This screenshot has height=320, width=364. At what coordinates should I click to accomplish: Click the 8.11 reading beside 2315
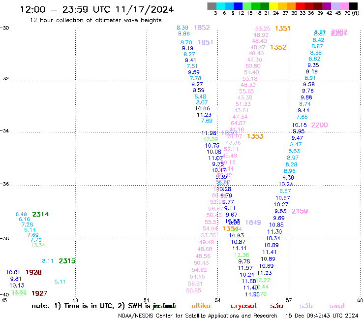(x=48, y=261)
